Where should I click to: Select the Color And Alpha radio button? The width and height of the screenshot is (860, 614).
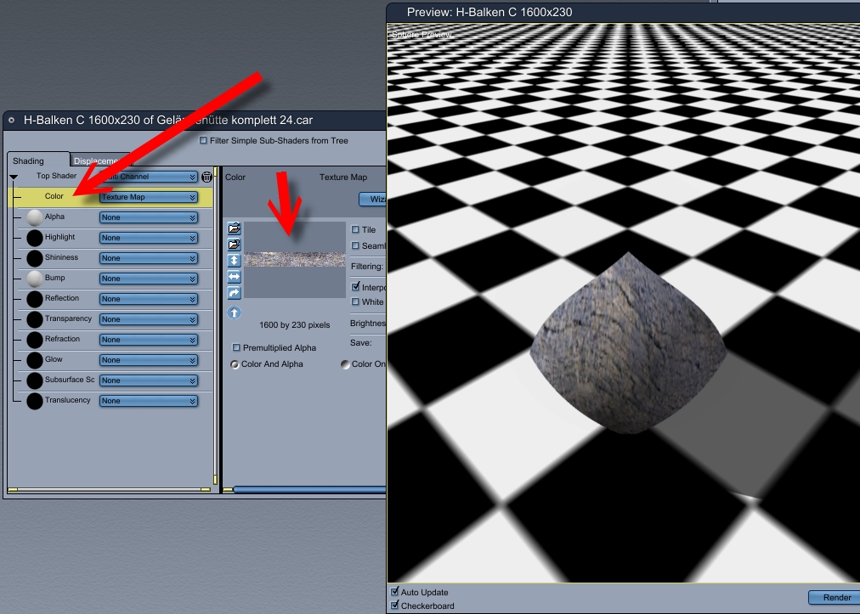235,364
